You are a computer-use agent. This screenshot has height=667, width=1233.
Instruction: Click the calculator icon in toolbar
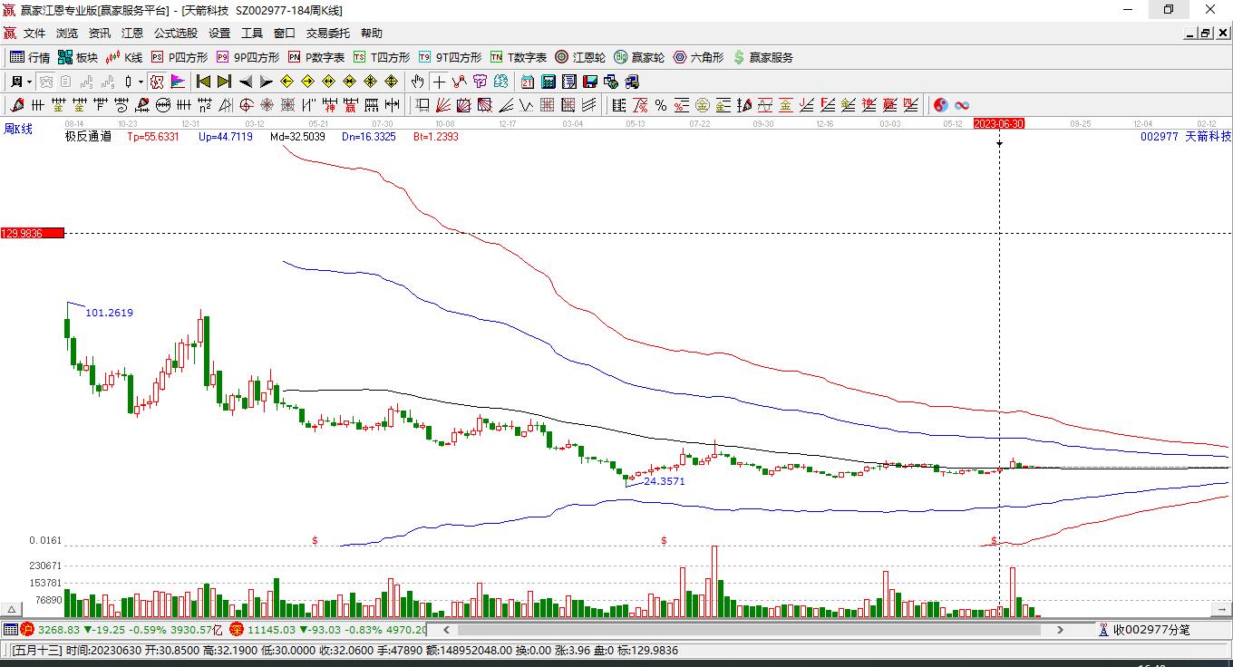point(548,82)
